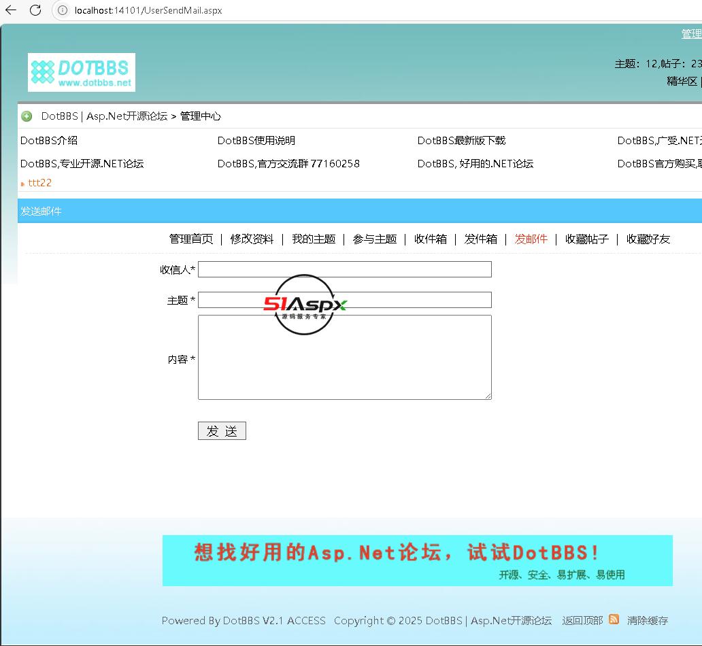Viewport: 702px width, 646px height.
Task: Focus the 主题 subject field
Action: (345, 300)
